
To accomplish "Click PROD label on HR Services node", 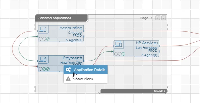I will (x=153, y=51).
